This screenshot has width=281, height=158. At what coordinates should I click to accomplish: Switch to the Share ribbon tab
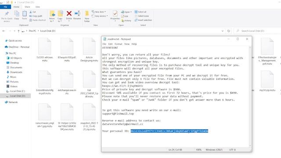pyautogui.click(x=27, y=7)
